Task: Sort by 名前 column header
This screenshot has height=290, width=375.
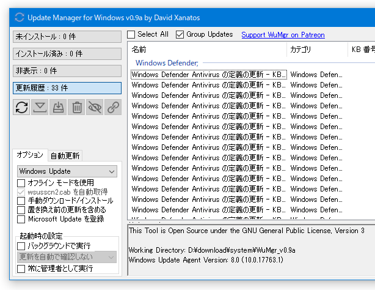Action: [x=207, y=50]
